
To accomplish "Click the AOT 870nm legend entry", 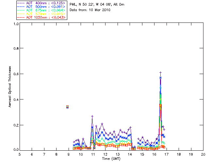I will click(x=41, y=14).
